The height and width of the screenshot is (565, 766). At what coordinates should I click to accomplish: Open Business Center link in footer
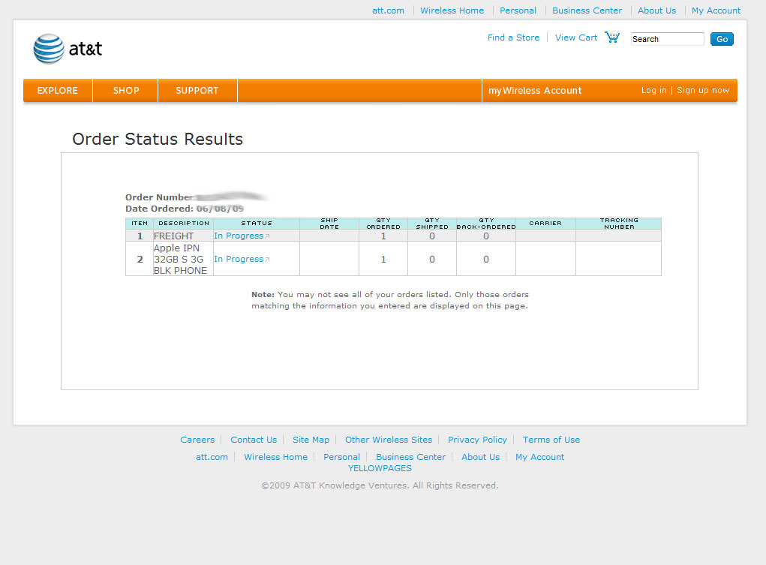click(x=410, y=457)
